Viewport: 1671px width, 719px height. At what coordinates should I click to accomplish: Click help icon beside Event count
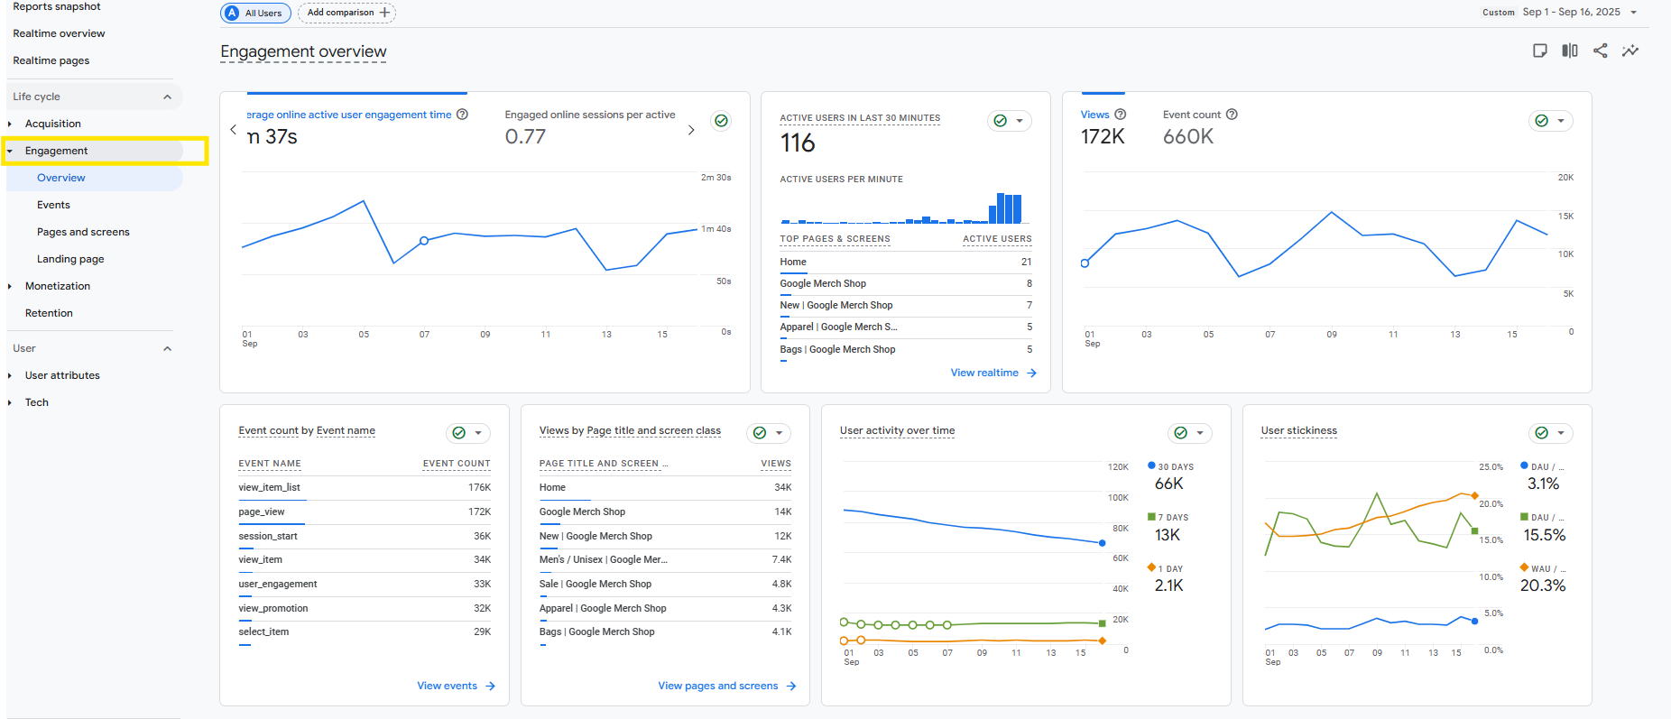(x=1232, y=115)
